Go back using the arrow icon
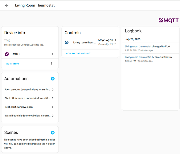 (6, 6)
